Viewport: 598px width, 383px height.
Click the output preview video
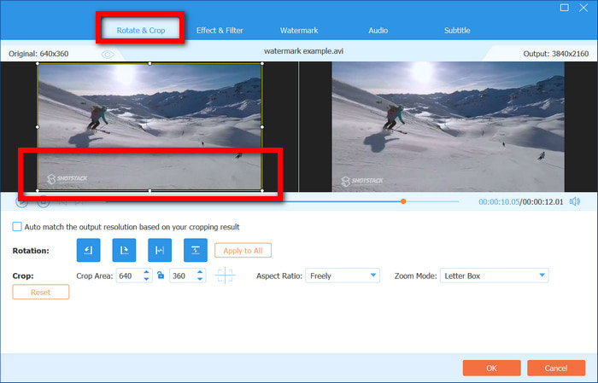[448, 127]
